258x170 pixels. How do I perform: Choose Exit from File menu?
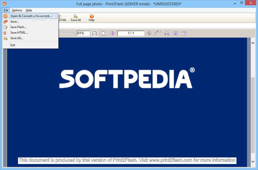click(30, 45)
